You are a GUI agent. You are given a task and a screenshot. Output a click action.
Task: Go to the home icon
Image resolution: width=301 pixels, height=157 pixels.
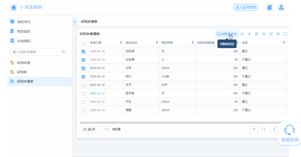14,7
